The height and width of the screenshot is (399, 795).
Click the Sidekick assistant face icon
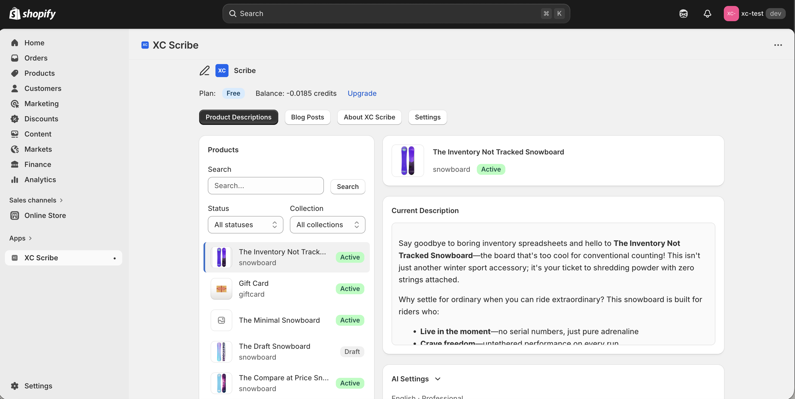click(683, 14)
